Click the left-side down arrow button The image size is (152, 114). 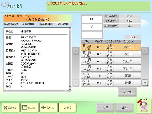coord(76,83)
